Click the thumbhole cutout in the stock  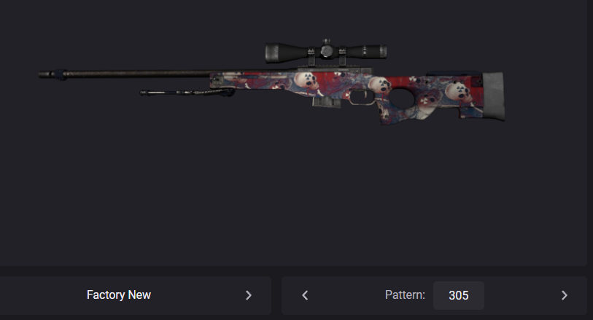pyautogui.click(x=403, y=98)
